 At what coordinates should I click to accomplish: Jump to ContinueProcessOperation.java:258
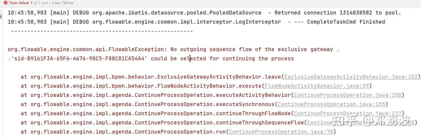point(348,95)
